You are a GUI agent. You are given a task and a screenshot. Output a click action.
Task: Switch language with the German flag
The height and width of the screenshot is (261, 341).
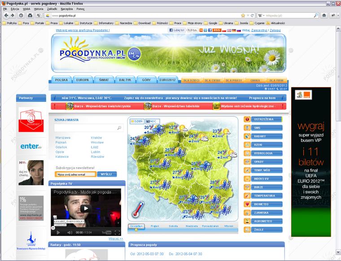(234, 30)
